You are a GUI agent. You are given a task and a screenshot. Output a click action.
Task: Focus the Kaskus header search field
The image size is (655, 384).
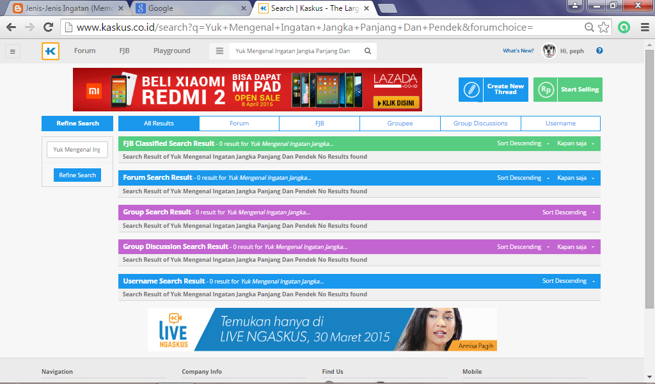pyautogui.click(x=293, y=51)
